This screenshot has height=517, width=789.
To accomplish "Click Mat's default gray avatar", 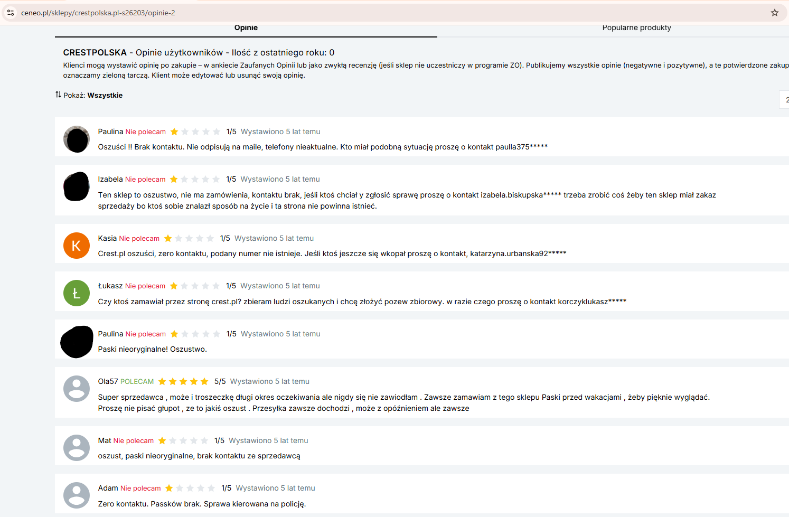I will (77, 448).
